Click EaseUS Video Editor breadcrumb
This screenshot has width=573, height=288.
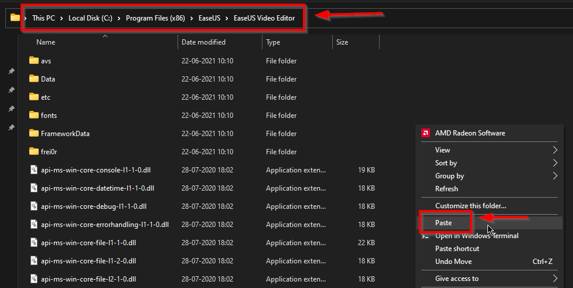click(264, 18)
